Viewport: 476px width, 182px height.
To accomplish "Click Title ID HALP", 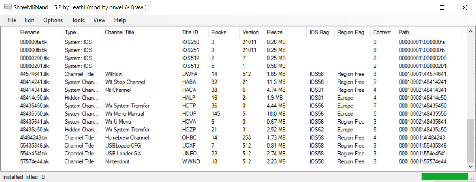I will pyautogui.click(x=188, y=98).
